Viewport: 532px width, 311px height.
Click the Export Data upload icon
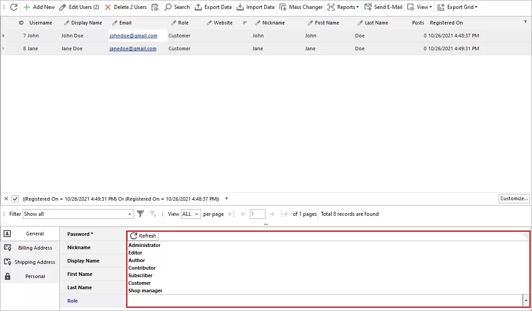199,7
